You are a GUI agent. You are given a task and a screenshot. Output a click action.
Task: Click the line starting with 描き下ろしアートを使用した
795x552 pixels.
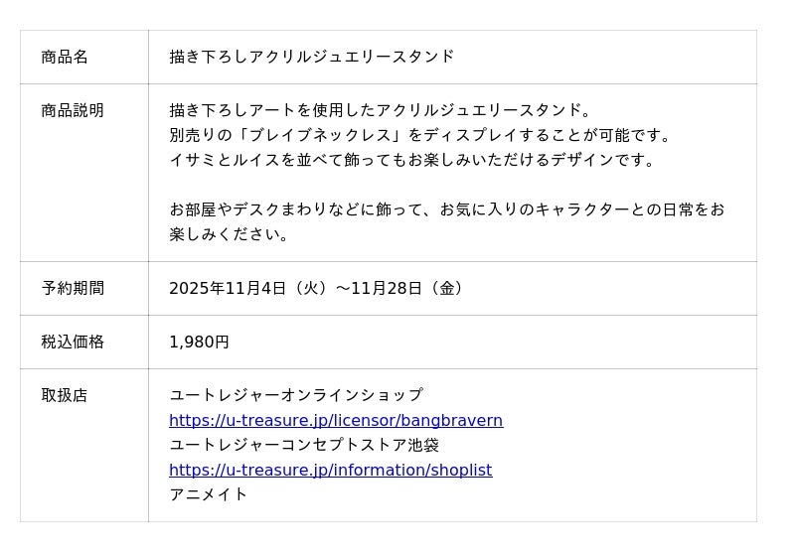pyautogui.click(x=381, y=111)
